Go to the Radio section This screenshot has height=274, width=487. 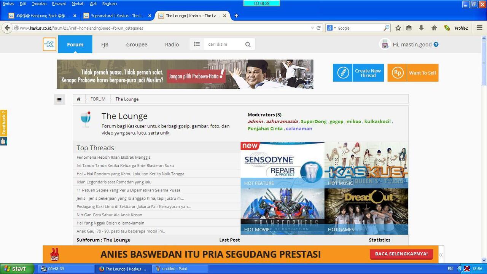point(172,45)
